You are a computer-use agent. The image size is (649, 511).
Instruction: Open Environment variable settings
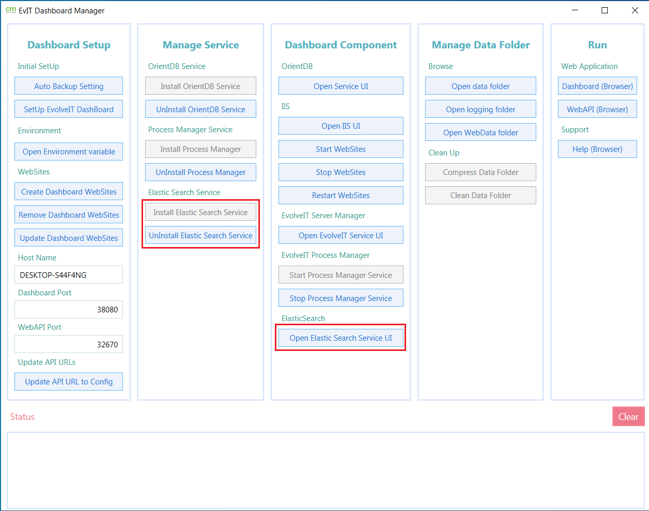[x=68, y=151]
